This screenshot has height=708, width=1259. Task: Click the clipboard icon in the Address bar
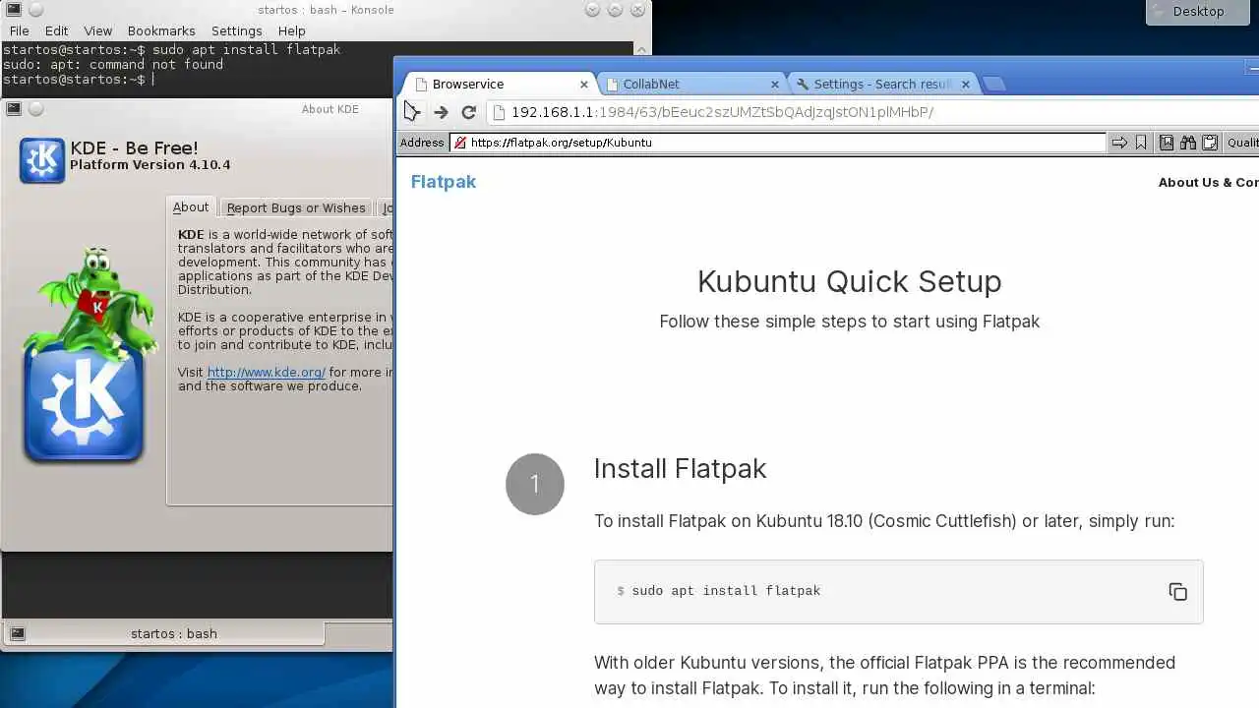(1210, 143)
